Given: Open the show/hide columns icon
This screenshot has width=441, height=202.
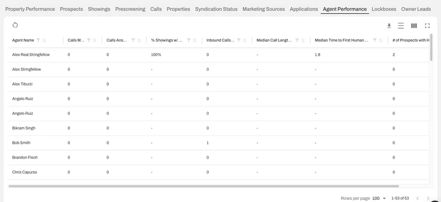Looking at the screenshot, I should (x=414, y=26).
